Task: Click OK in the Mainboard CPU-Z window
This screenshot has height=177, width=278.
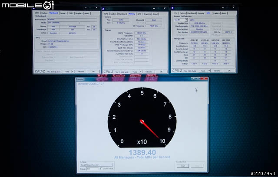Action: 93,72
